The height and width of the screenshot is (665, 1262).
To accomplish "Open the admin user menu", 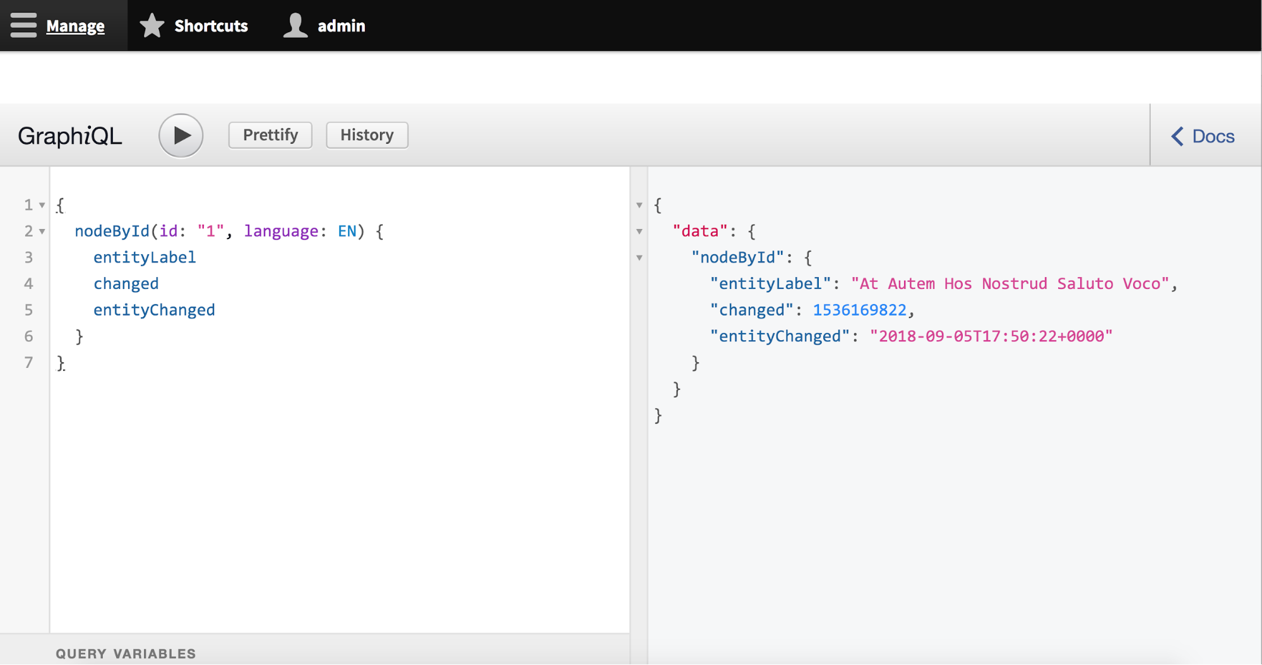I will pyautogui.click(x=341, y=26).
